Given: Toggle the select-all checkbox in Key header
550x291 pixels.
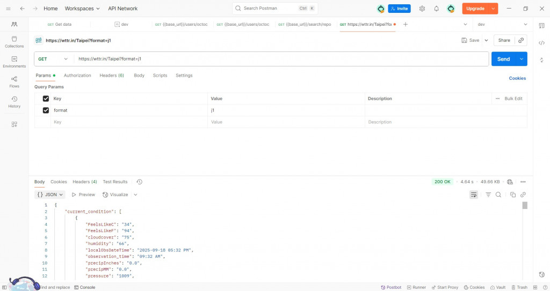Looking at the screenshot, I should pos(46,99).
